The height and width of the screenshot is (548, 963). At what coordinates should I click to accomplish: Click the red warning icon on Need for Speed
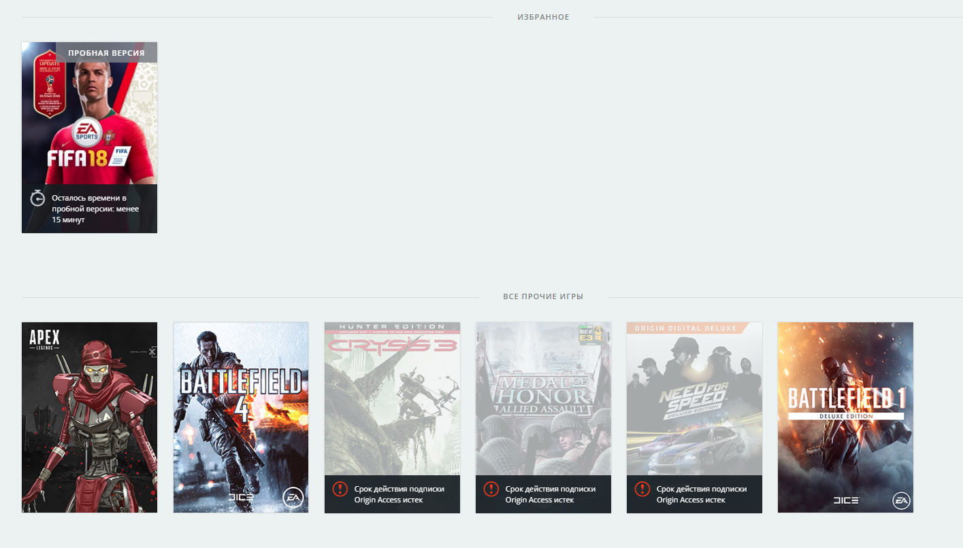[x=642, y=489]
